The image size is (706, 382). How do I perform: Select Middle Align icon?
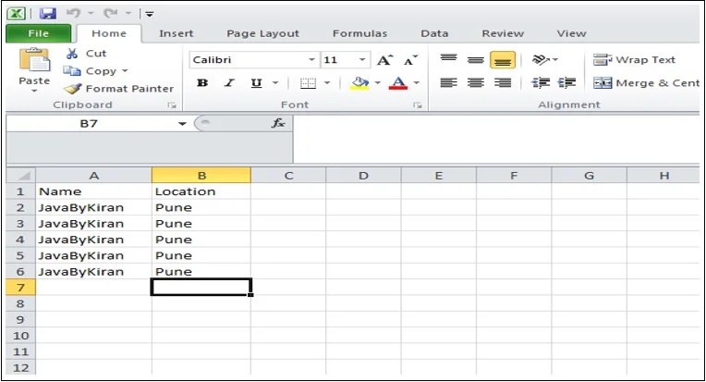(x=476, y=59)
